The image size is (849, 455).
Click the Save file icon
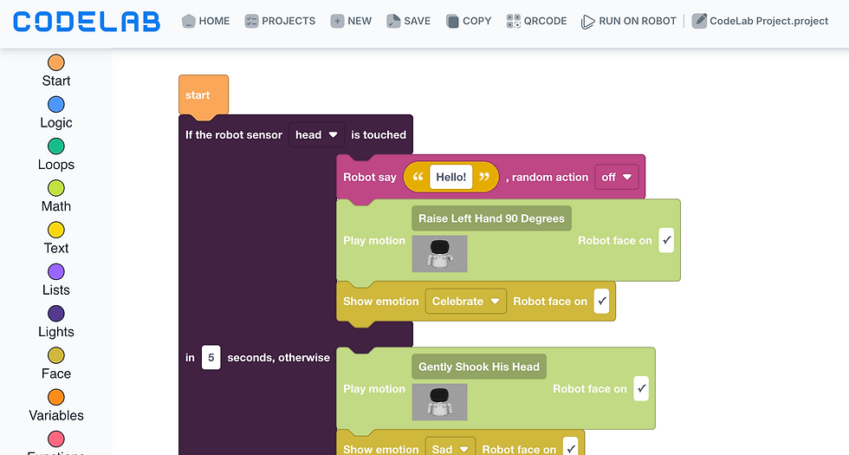point(393,21)
